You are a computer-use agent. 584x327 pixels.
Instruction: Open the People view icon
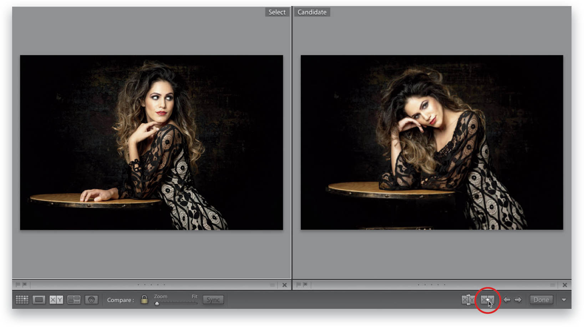[x=91, y=300]
